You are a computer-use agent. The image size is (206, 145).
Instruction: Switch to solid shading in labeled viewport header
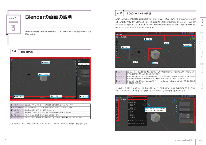191,33
